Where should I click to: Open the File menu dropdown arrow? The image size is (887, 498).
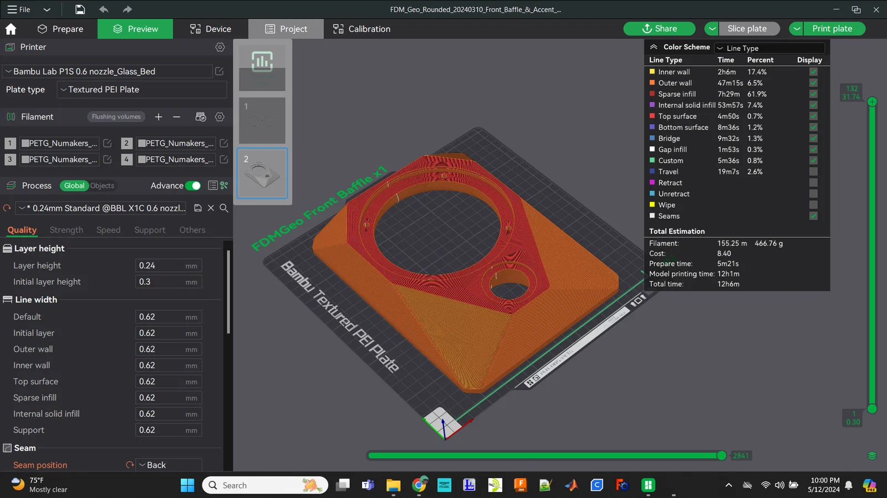click(x=47, y=9)
